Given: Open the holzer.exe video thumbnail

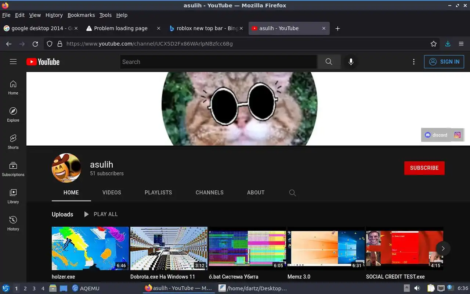Looking at the screenshot, I should 90,248.
